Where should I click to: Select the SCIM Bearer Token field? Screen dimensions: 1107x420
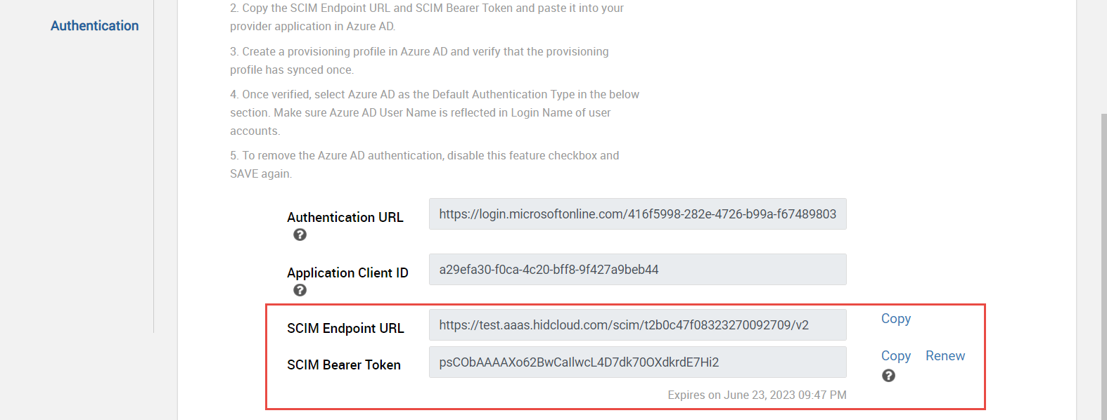click(x=637, y=362)
